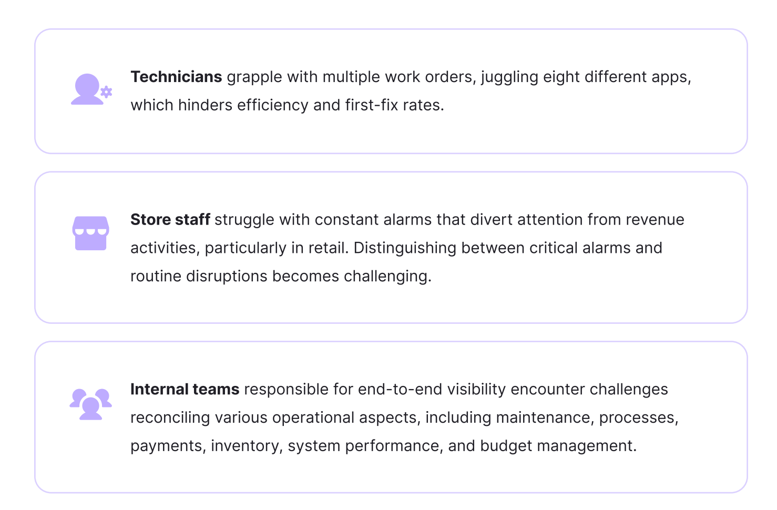Click the Store staff card
The width and height of the screenshot is (777, 510).
click(x=391, y=248)
